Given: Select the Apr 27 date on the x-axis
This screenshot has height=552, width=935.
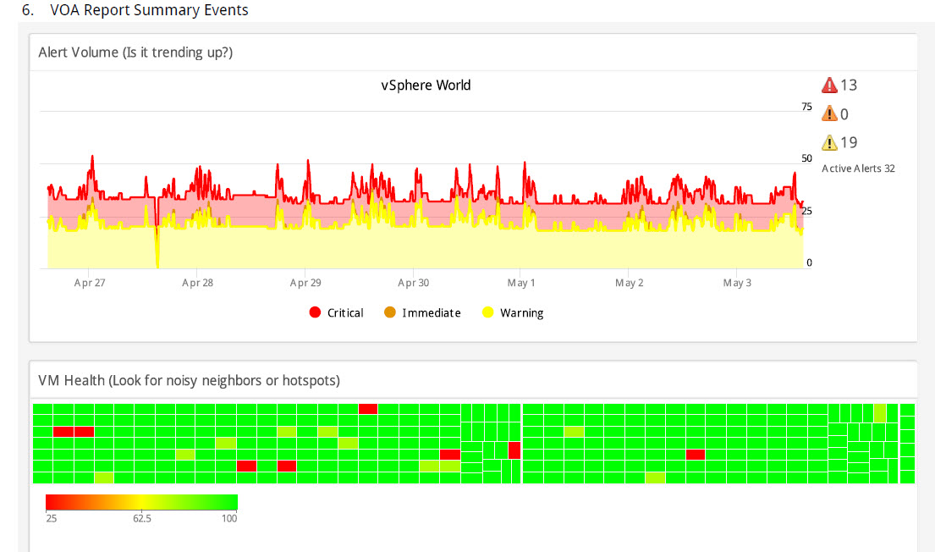Looking at the screenshot, I should pyautogui.click(x=90, y=284).
